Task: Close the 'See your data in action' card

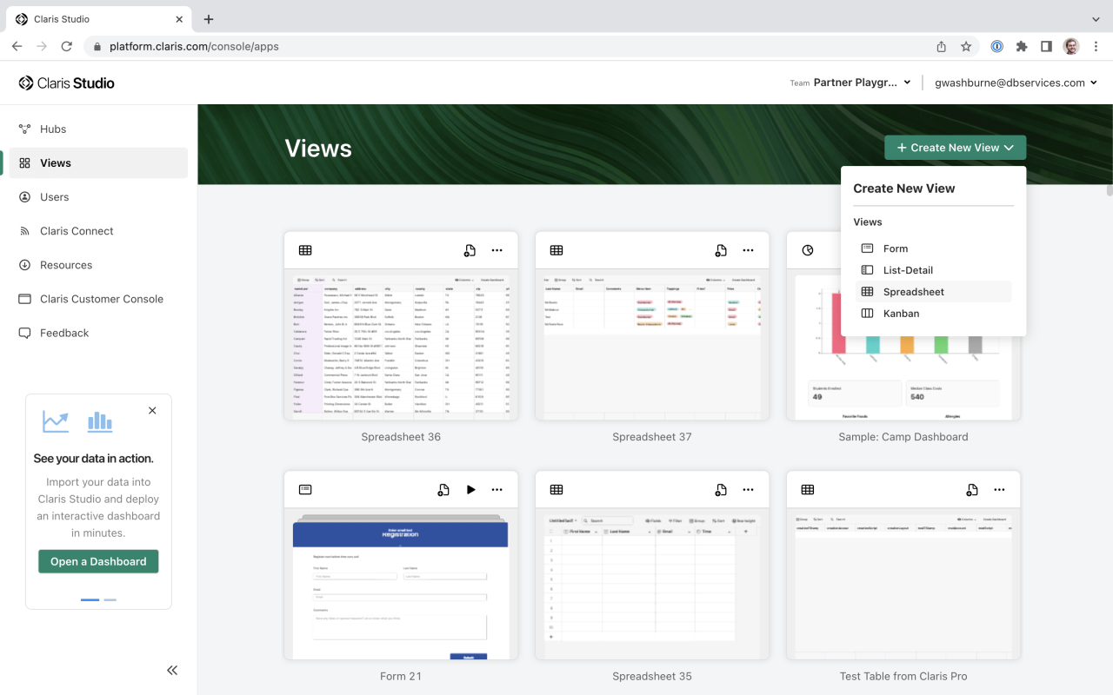Action: click(152, 411)
